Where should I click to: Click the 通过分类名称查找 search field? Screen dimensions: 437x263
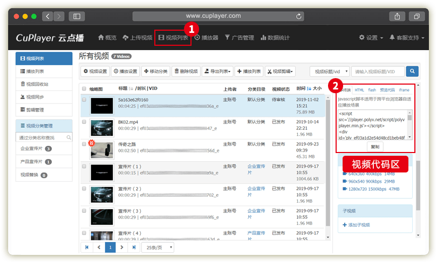[44, 138]
